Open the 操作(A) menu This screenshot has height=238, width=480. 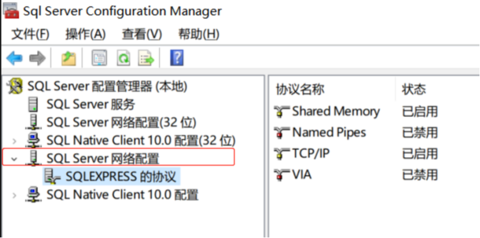(x=86, y=34)
